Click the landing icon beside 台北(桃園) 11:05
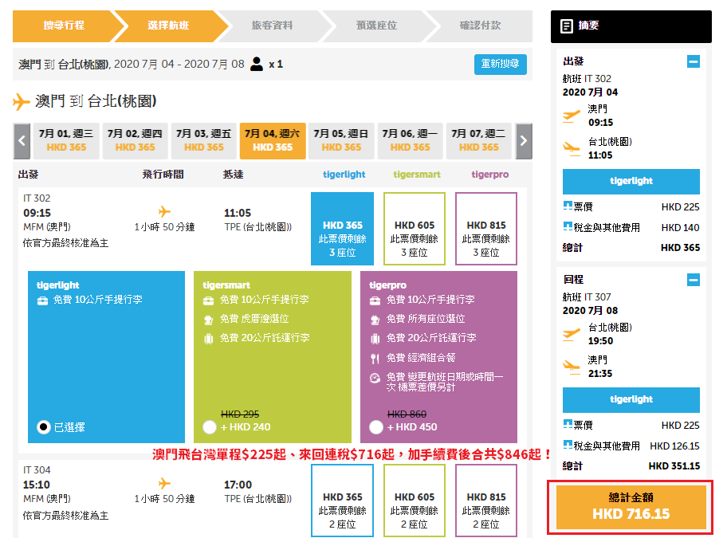 click(x=572, y=149)
